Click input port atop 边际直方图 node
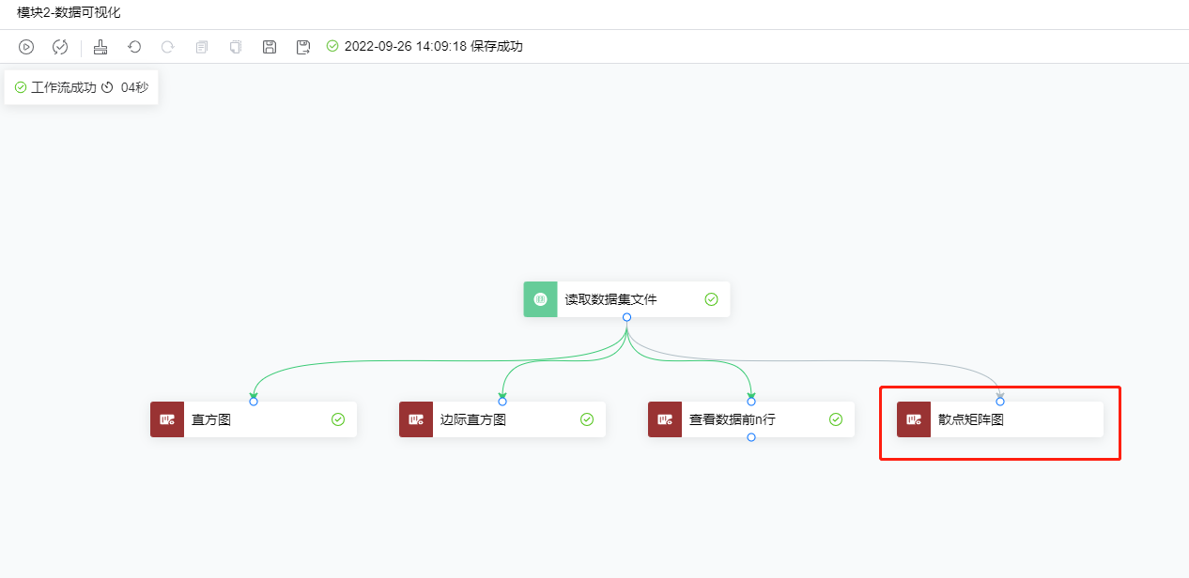The width and height of the screenshot is (1189, 578). (502, 402)
